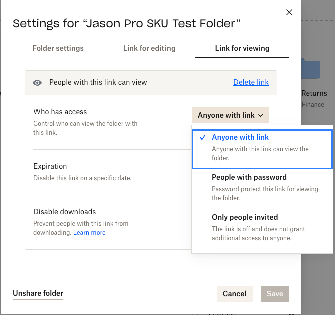Viewport: 335px width, 315px height.
Task: Click the Expiration setting label
Action: pyautogui.click(x=50, y=166)
